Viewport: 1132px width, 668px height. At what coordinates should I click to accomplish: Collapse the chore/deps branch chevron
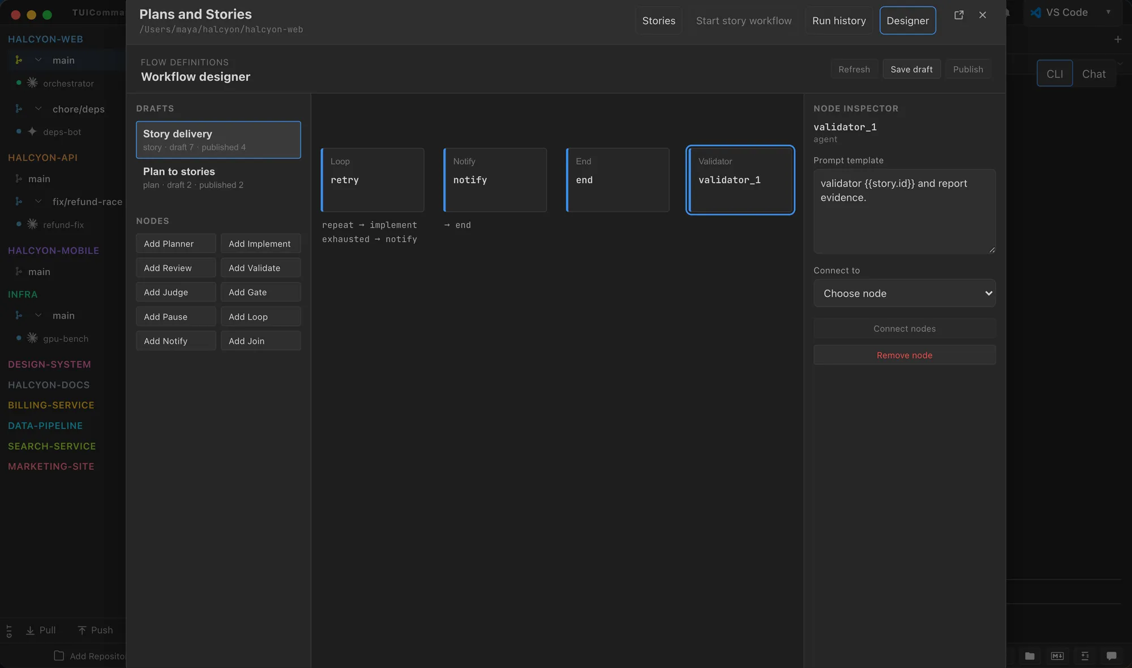(x=38, y=108)
